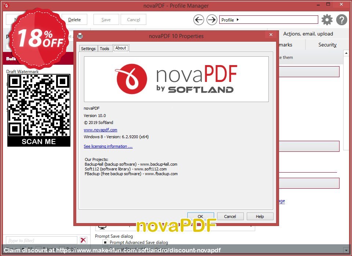This screenshot has height=256, width=352.
Task: Open settings via the gear icon
Action: pos(327,20)
